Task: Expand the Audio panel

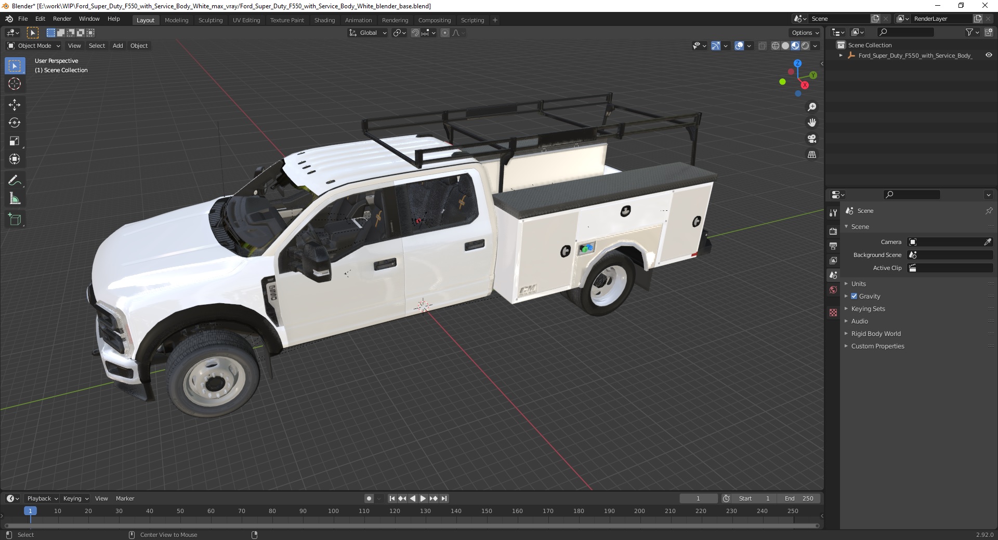Action: coord(860,321)
